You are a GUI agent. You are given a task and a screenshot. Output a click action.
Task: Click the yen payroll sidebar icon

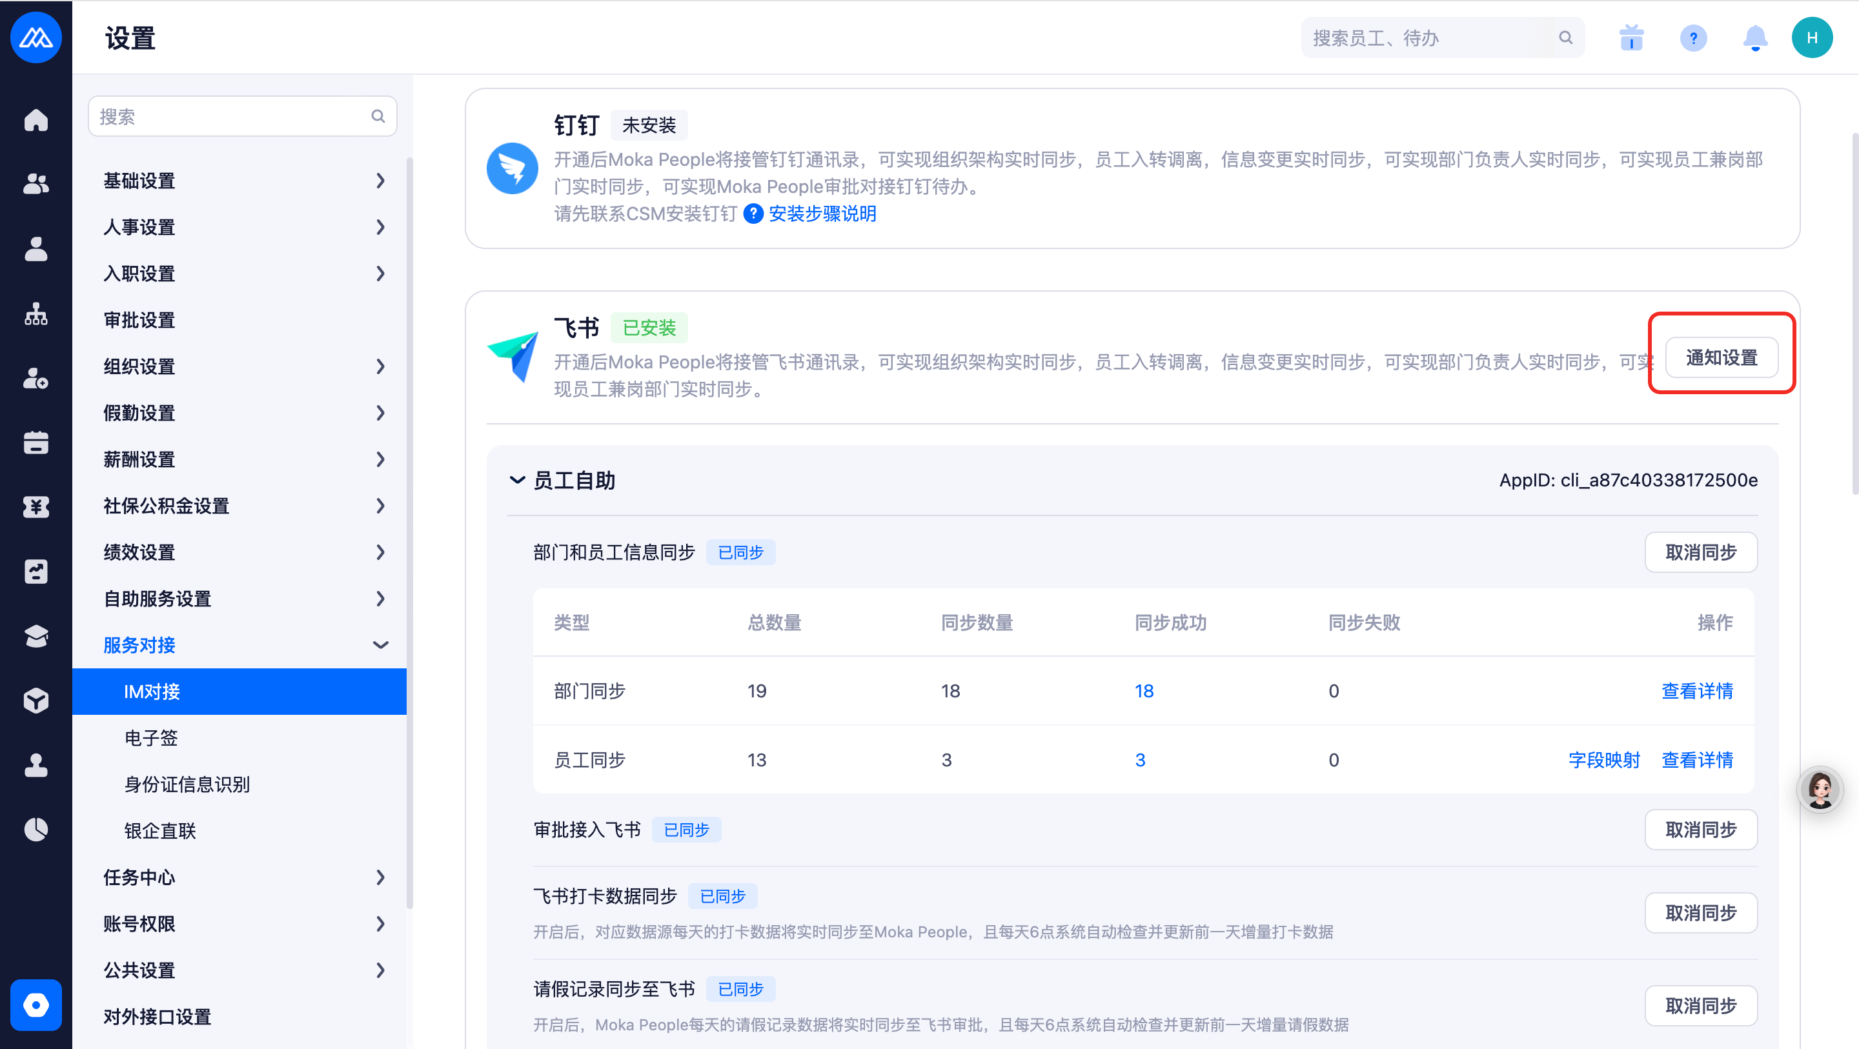pyautogui.click(x=36, y=506)
